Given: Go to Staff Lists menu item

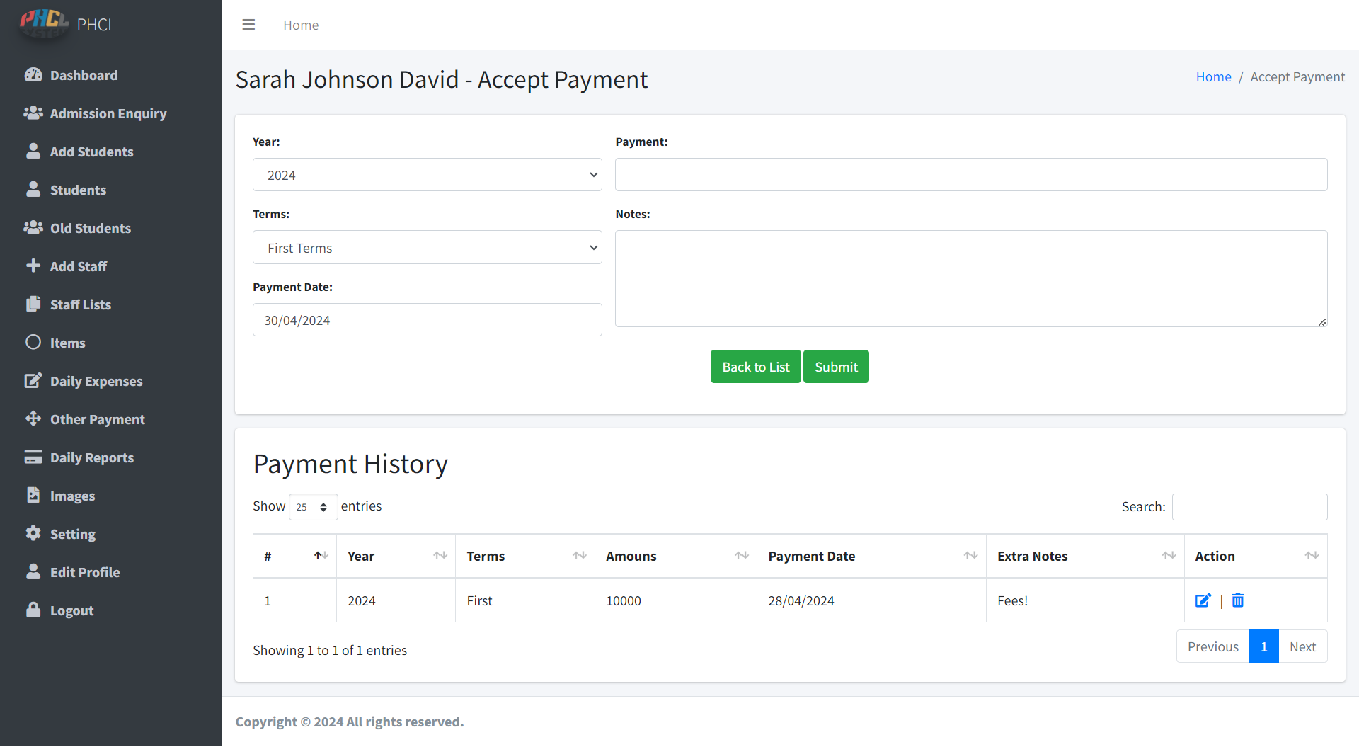Looking at the screenshot, I should pos(80,304).
